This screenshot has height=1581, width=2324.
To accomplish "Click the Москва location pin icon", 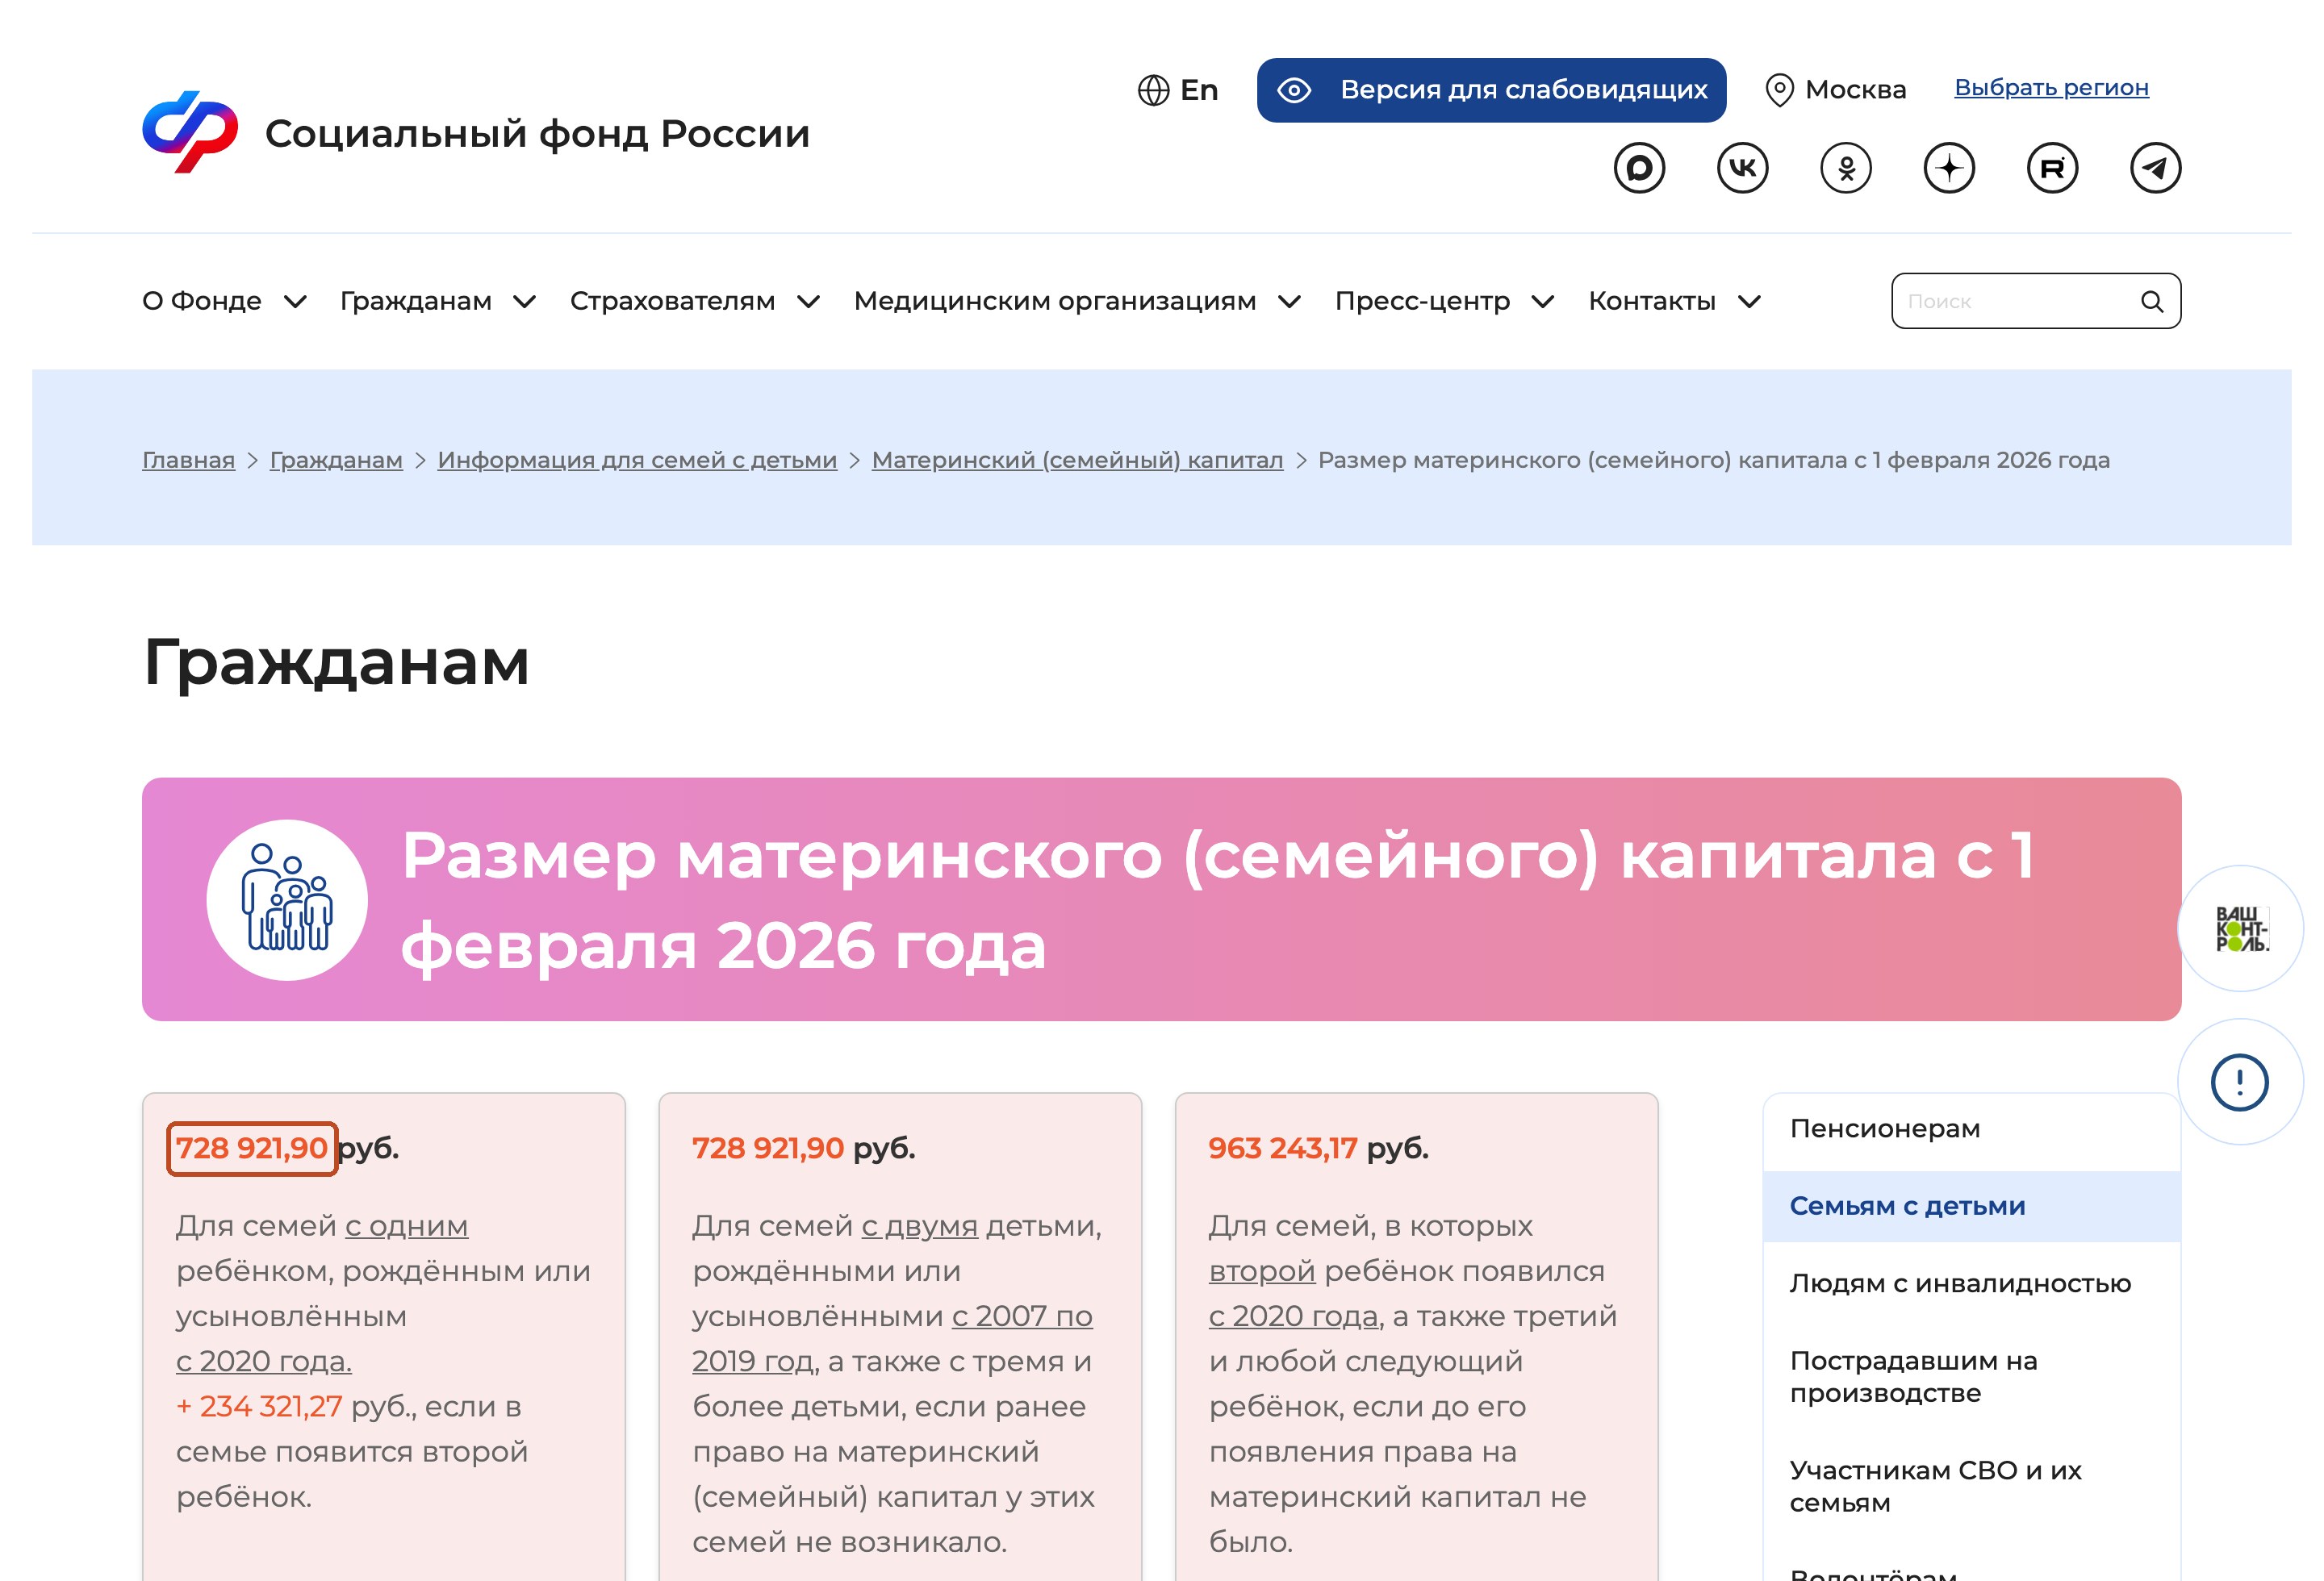I will pyautogui.click(x=1779, y=90).
